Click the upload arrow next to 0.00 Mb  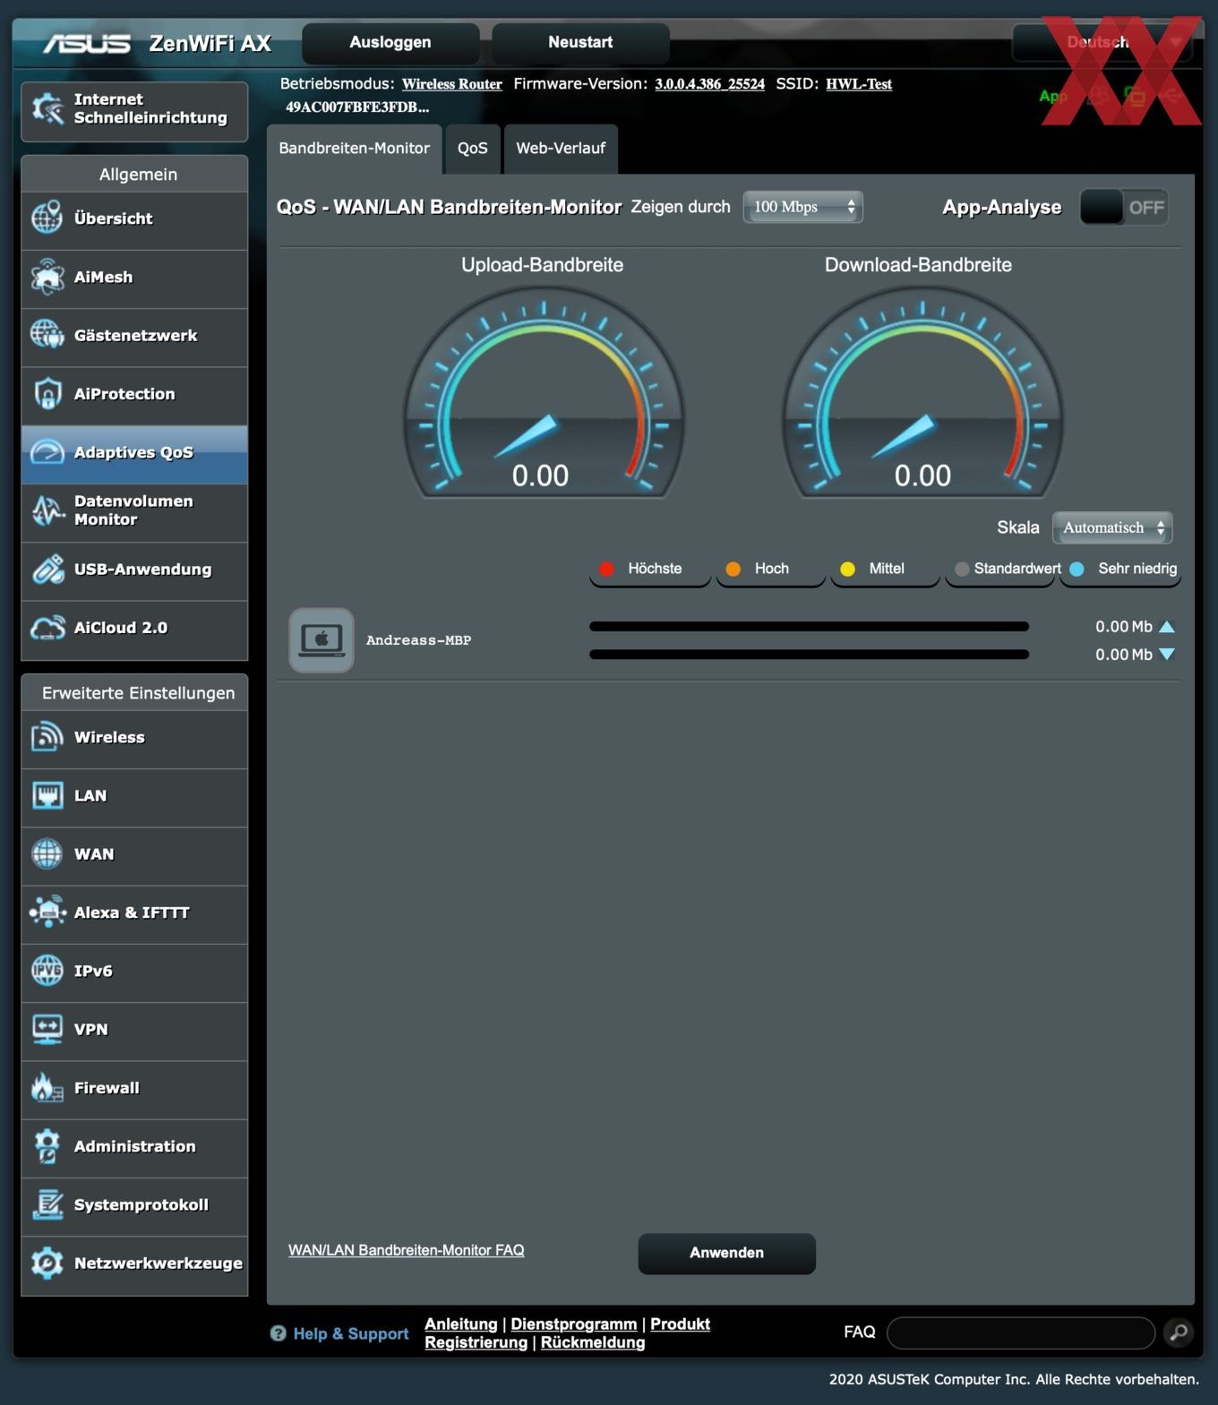pos(1166,627)
